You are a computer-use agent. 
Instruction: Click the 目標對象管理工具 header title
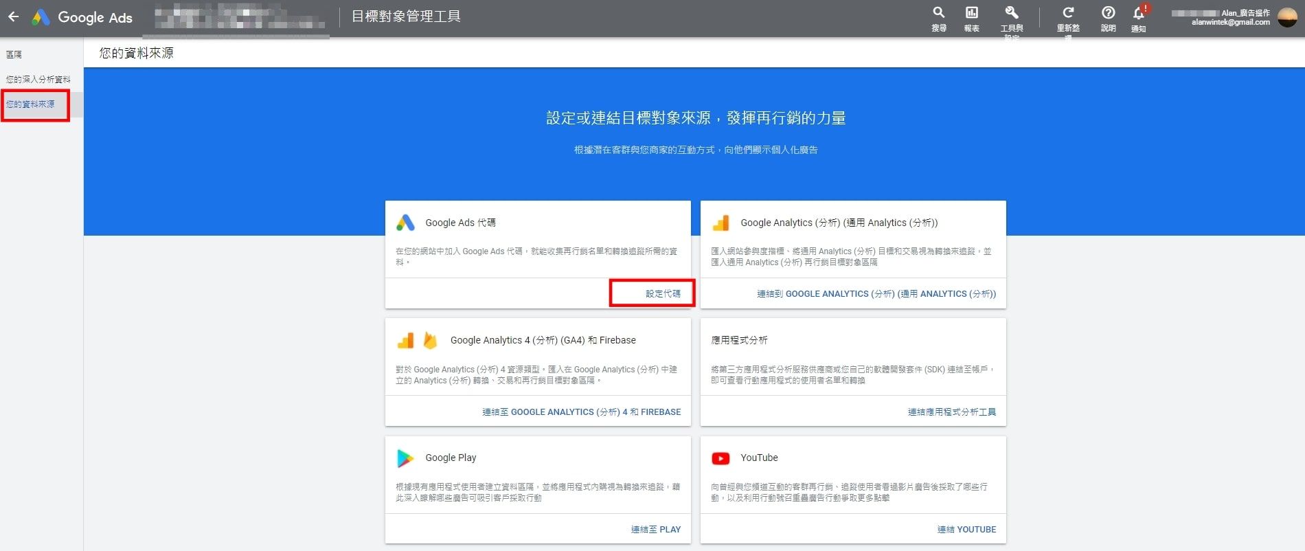(x=406, y=16)
